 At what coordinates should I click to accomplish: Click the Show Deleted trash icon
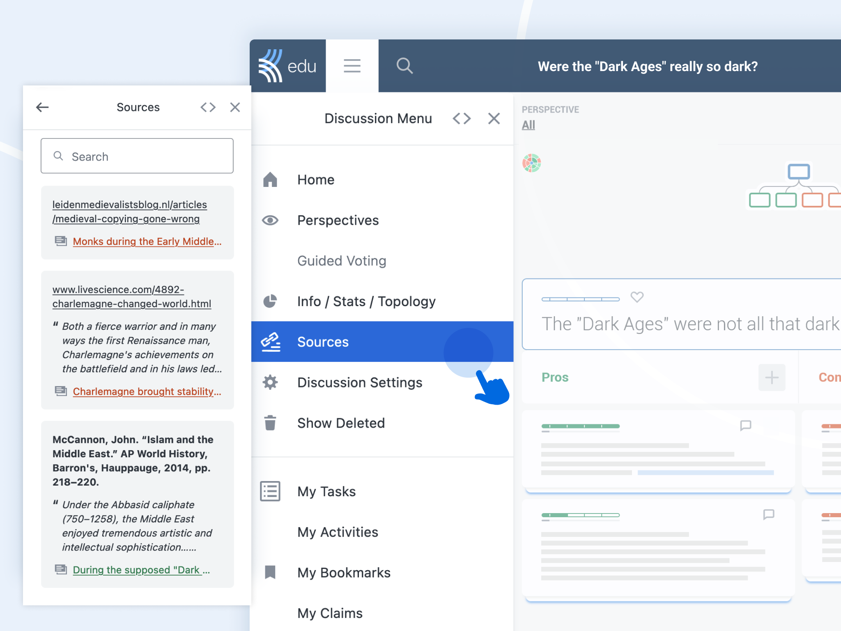(271, 422)
